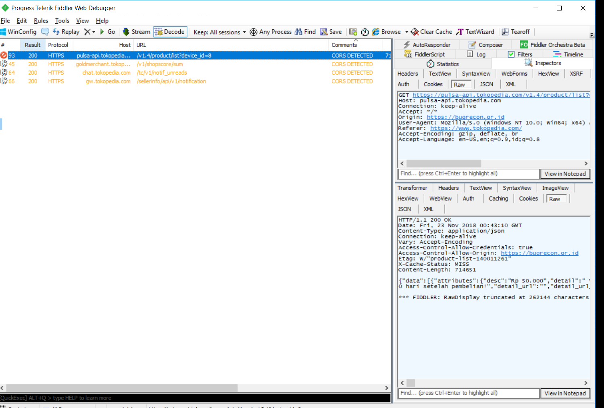The height and width of the screenshot is (408, 604).
Task: Click the script icon of session 45
Action: pos(4,64)
